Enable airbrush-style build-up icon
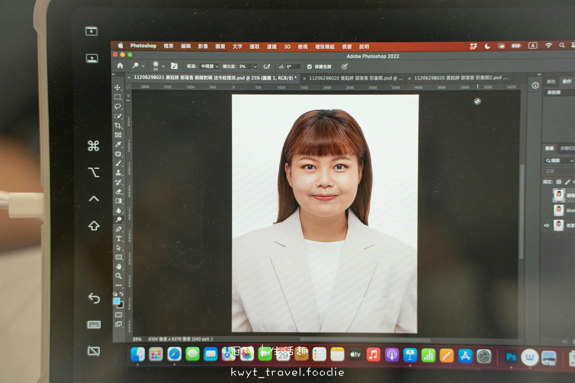 267,67
